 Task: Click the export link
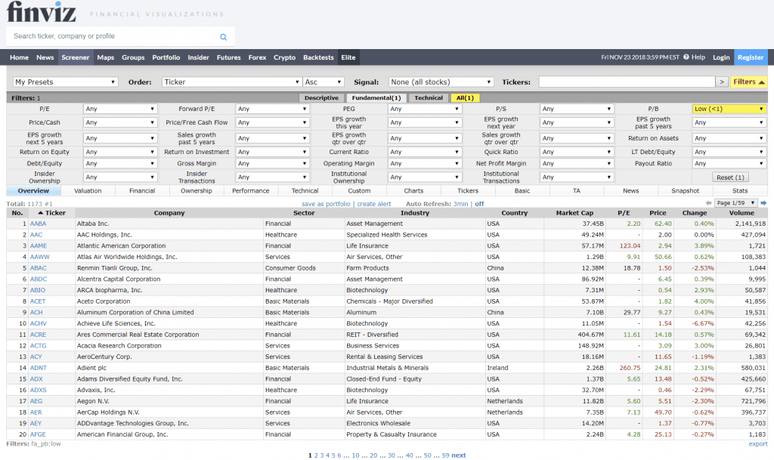(x=757, y=444)
